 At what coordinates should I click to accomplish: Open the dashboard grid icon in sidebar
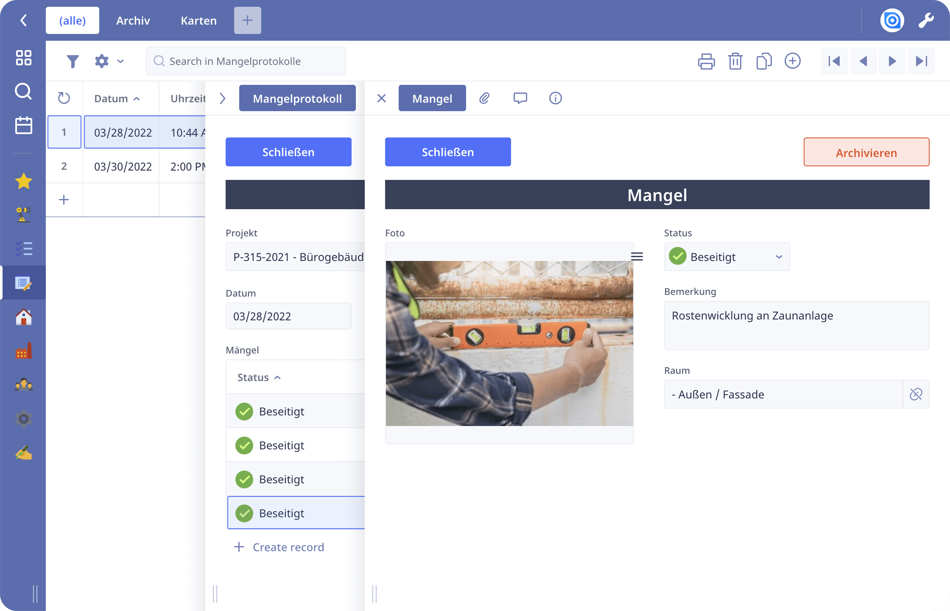point(24,58)
